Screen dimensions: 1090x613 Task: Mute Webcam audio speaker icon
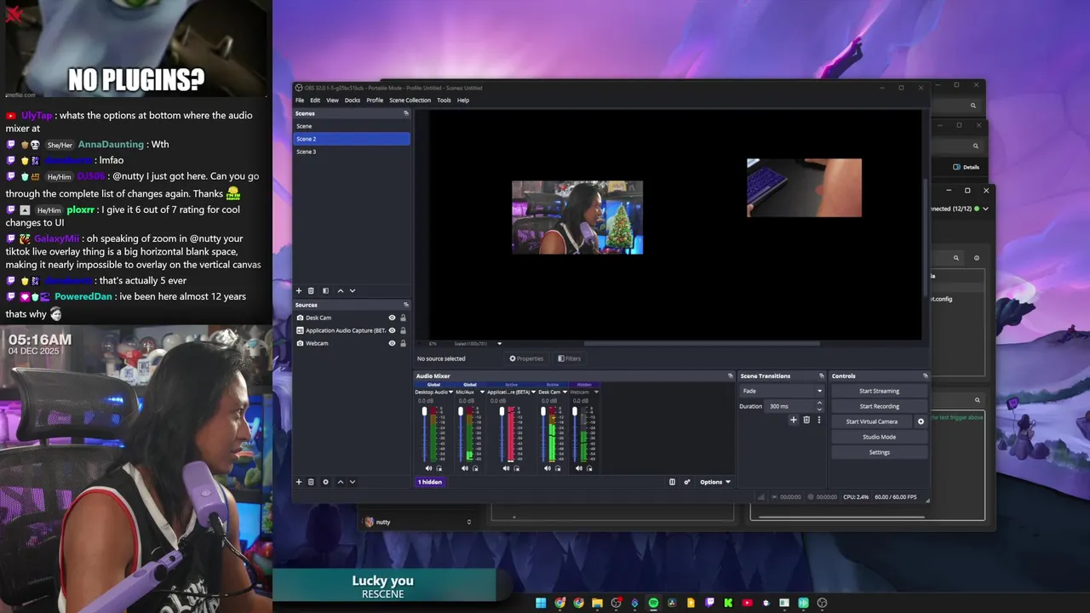[x=579, y=468]
